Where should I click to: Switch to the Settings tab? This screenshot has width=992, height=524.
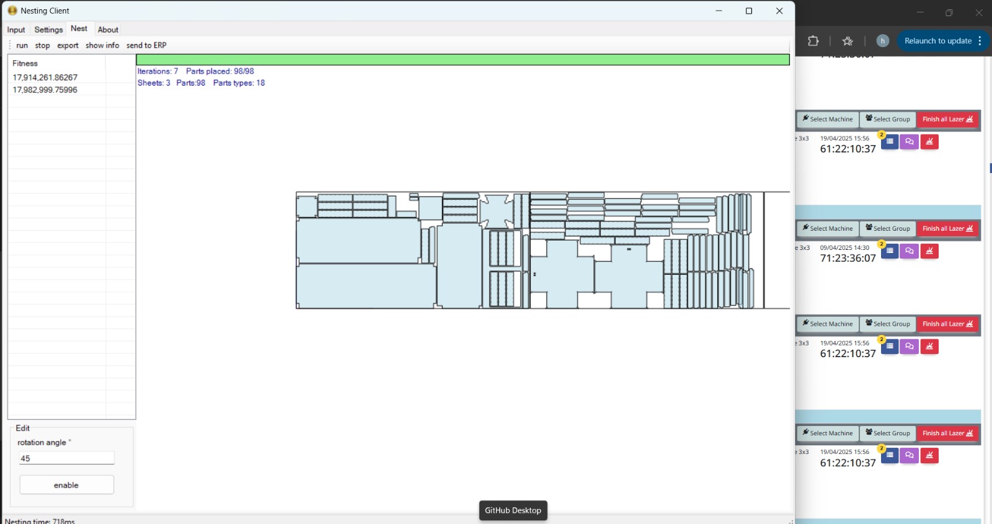[48, 30]
